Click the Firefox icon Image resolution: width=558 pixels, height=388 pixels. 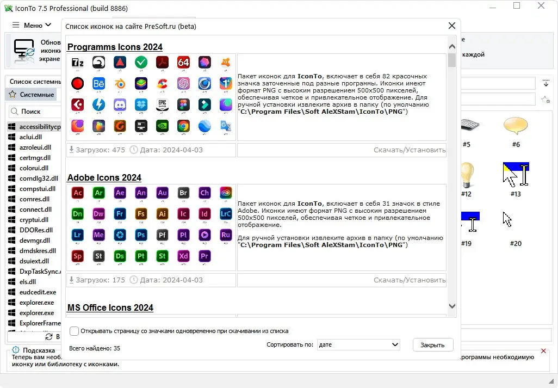tap(78, 126)
